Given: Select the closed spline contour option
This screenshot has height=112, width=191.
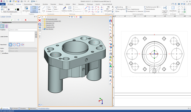Looking at the screenshot, I should (x=10, y=45).
